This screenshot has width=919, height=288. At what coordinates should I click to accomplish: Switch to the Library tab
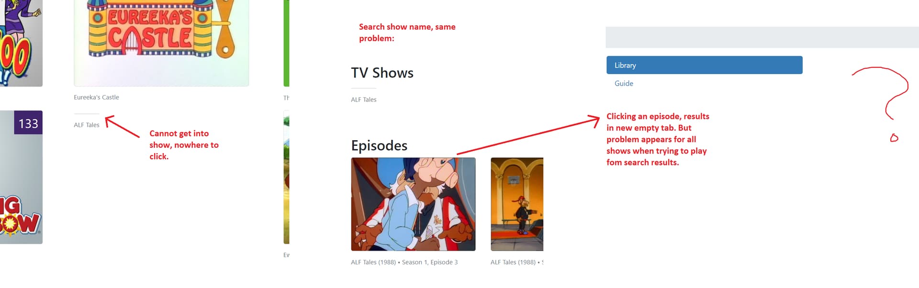(704, 65)
